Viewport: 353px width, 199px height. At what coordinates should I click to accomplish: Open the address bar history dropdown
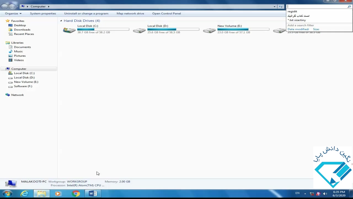pos(274,6)
